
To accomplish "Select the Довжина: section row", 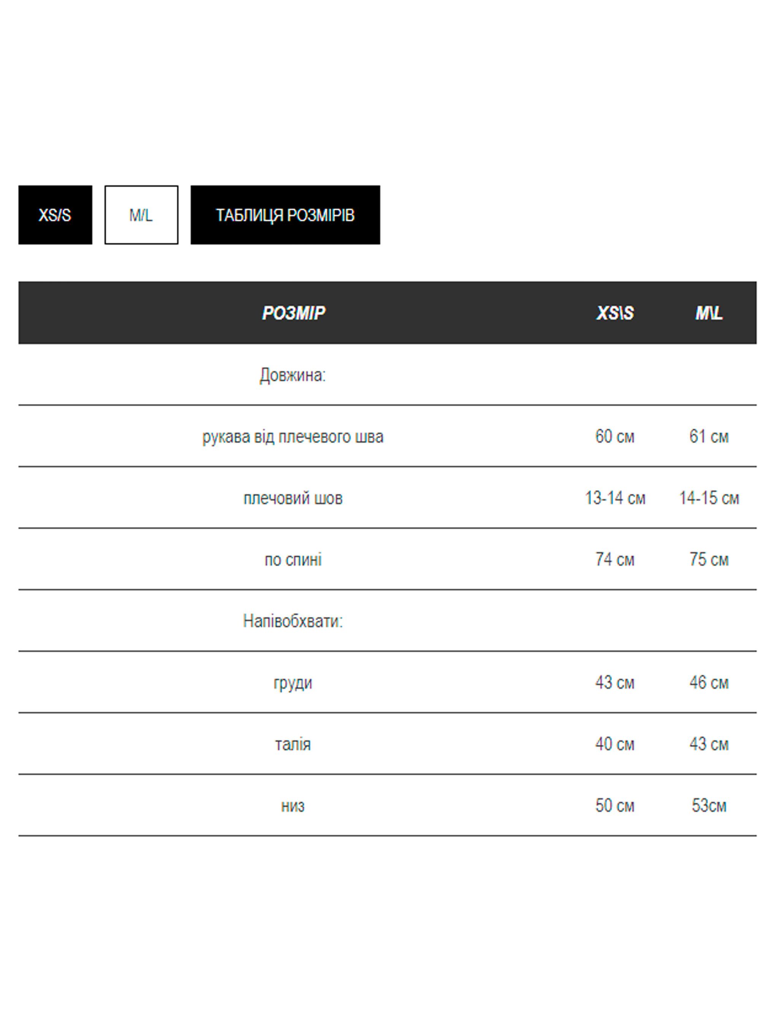I will 293,375.
